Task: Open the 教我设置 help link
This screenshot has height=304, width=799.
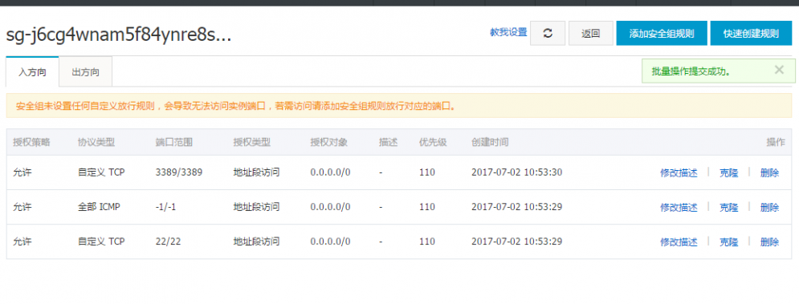Action: [x=508, y=32]
